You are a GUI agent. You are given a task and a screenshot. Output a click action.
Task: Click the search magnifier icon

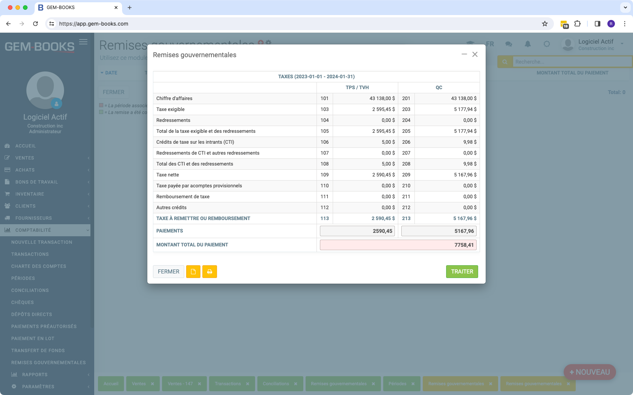pos(505,61)
